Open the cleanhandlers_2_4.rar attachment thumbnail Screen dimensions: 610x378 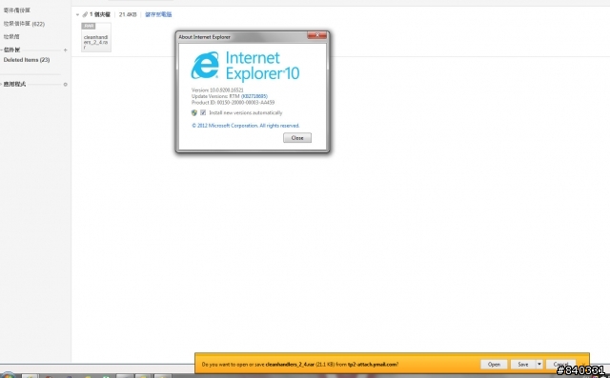coord(96,37)
